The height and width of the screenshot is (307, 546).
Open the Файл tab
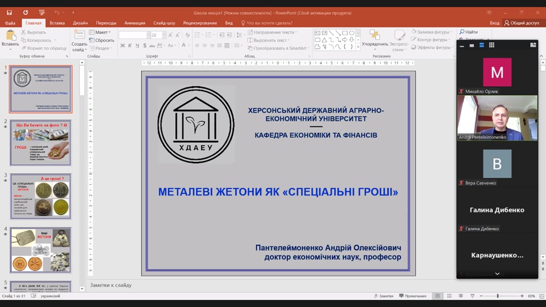[10, 23]
